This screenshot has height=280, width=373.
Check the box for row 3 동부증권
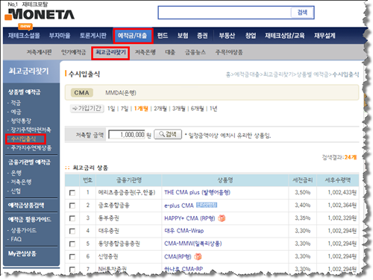tap(72, 218)
